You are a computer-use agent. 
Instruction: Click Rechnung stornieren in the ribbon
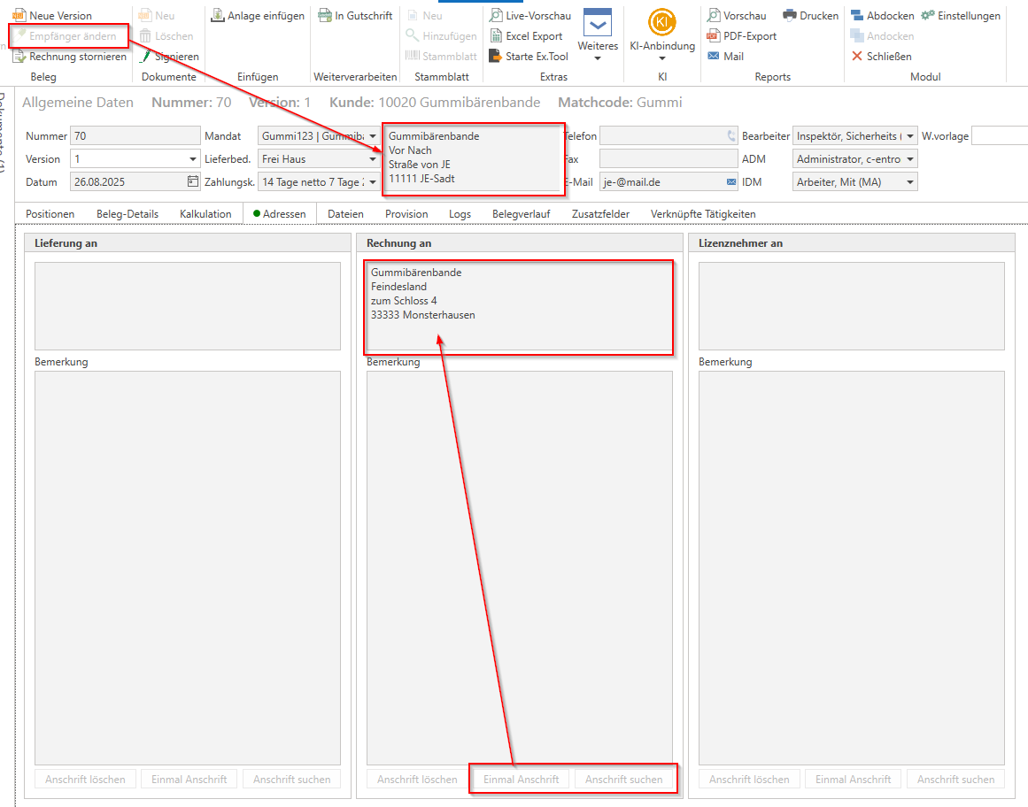click(x=70, y=57)
